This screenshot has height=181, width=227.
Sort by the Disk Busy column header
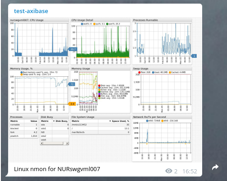[x=61, y=121]
